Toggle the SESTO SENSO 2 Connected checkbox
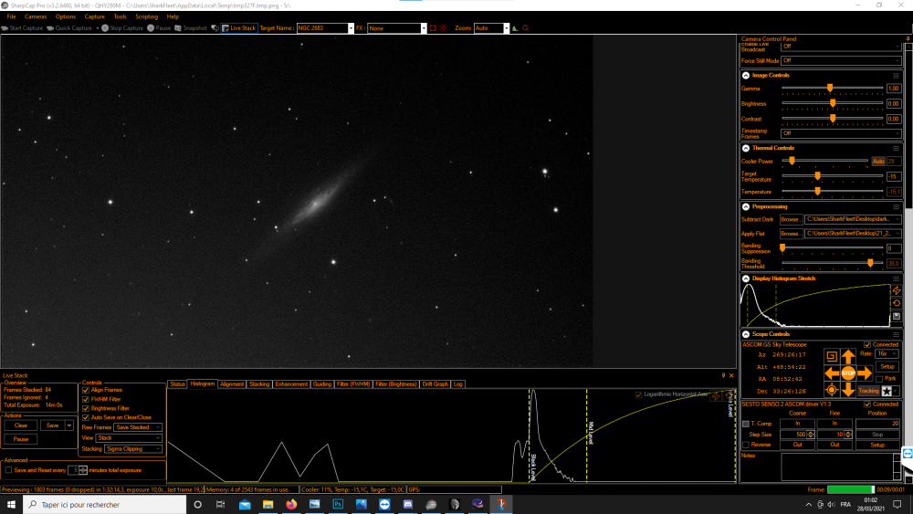913x514 pixels. (867, 404)
